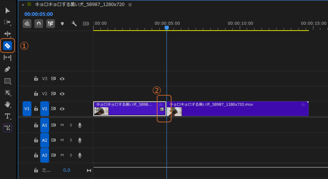Mute audio track A1
The image size is (328, 179).
tap(62, 125)
